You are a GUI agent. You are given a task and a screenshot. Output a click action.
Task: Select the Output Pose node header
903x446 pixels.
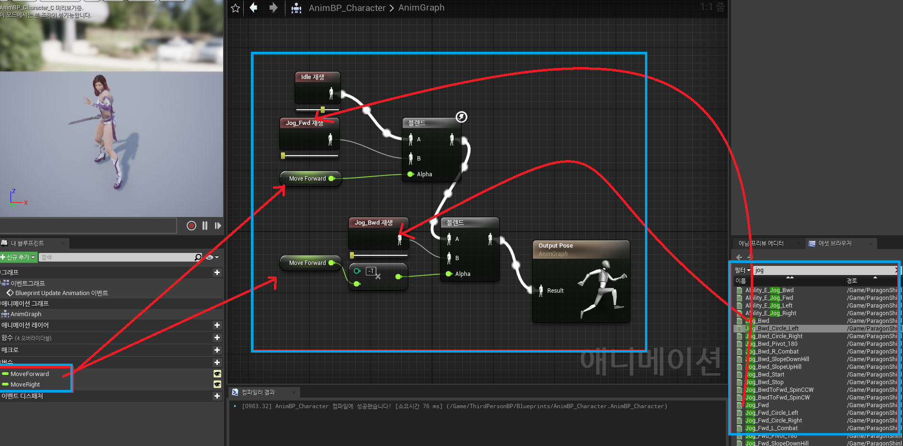tap(581, 250)
